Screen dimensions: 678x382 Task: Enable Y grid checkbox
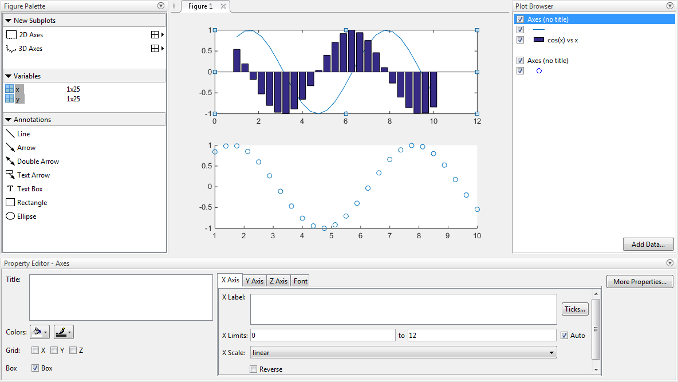(x=54, y=351)
